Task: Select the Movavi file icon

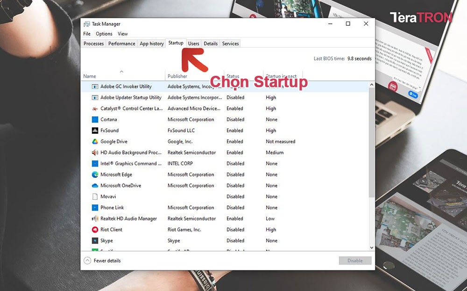Action: point(95,196)
